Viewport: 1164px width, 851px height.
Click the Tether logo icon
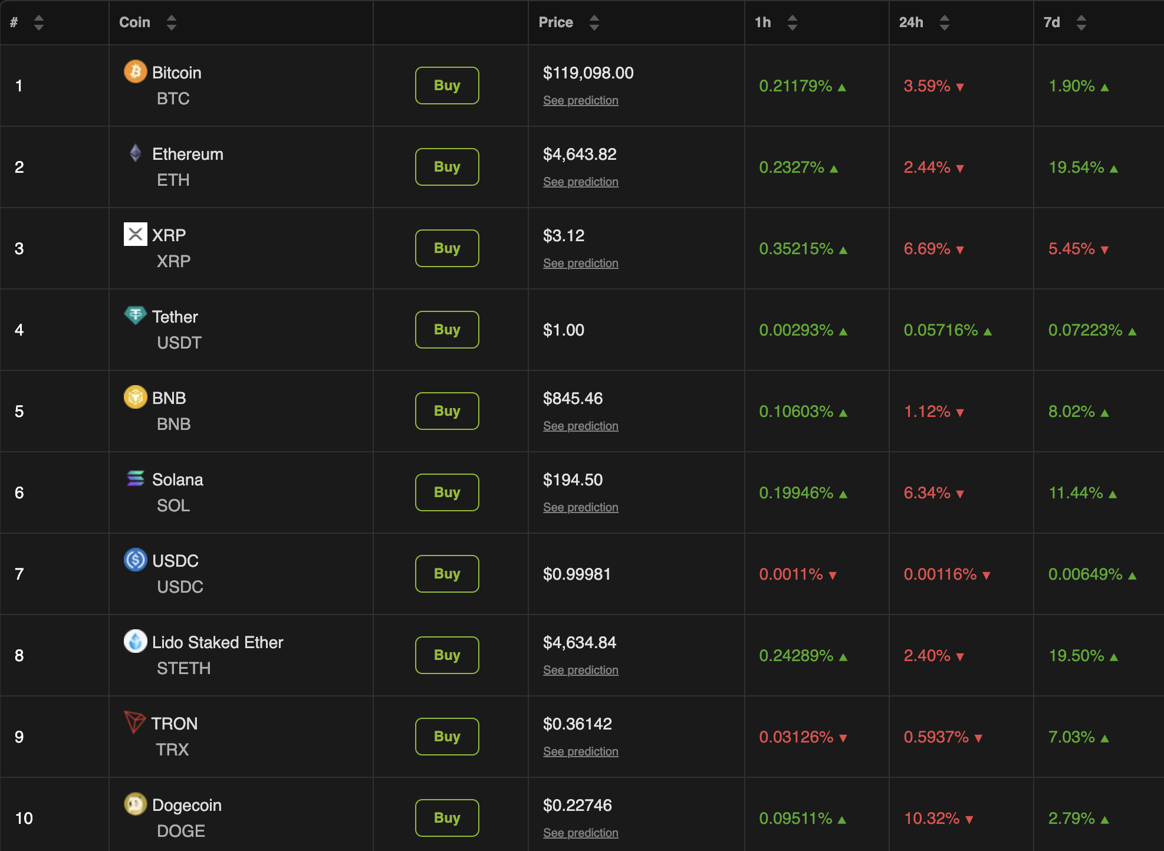click(x=135, y=315)
